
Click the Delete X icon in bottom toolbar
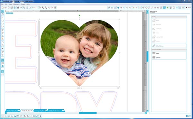pyautogui.click(x=21, y=116)
